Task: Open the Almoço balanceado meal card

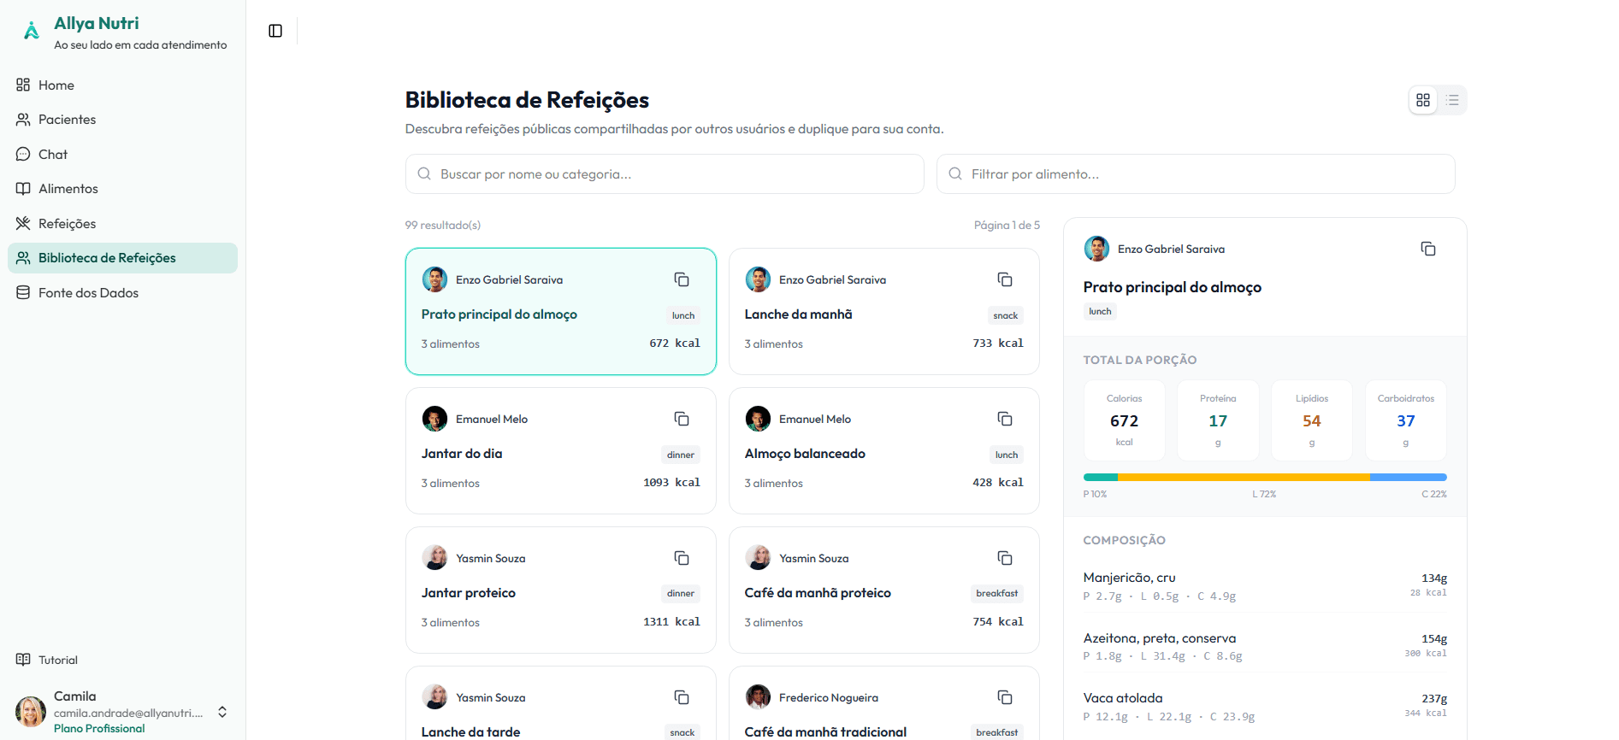Action: 884,451
